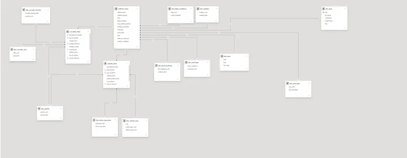
Task: Open more options for dim_weather table
Action: point(216,9)
